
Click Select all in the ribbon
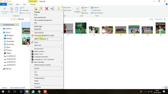[x=95, y=8]
